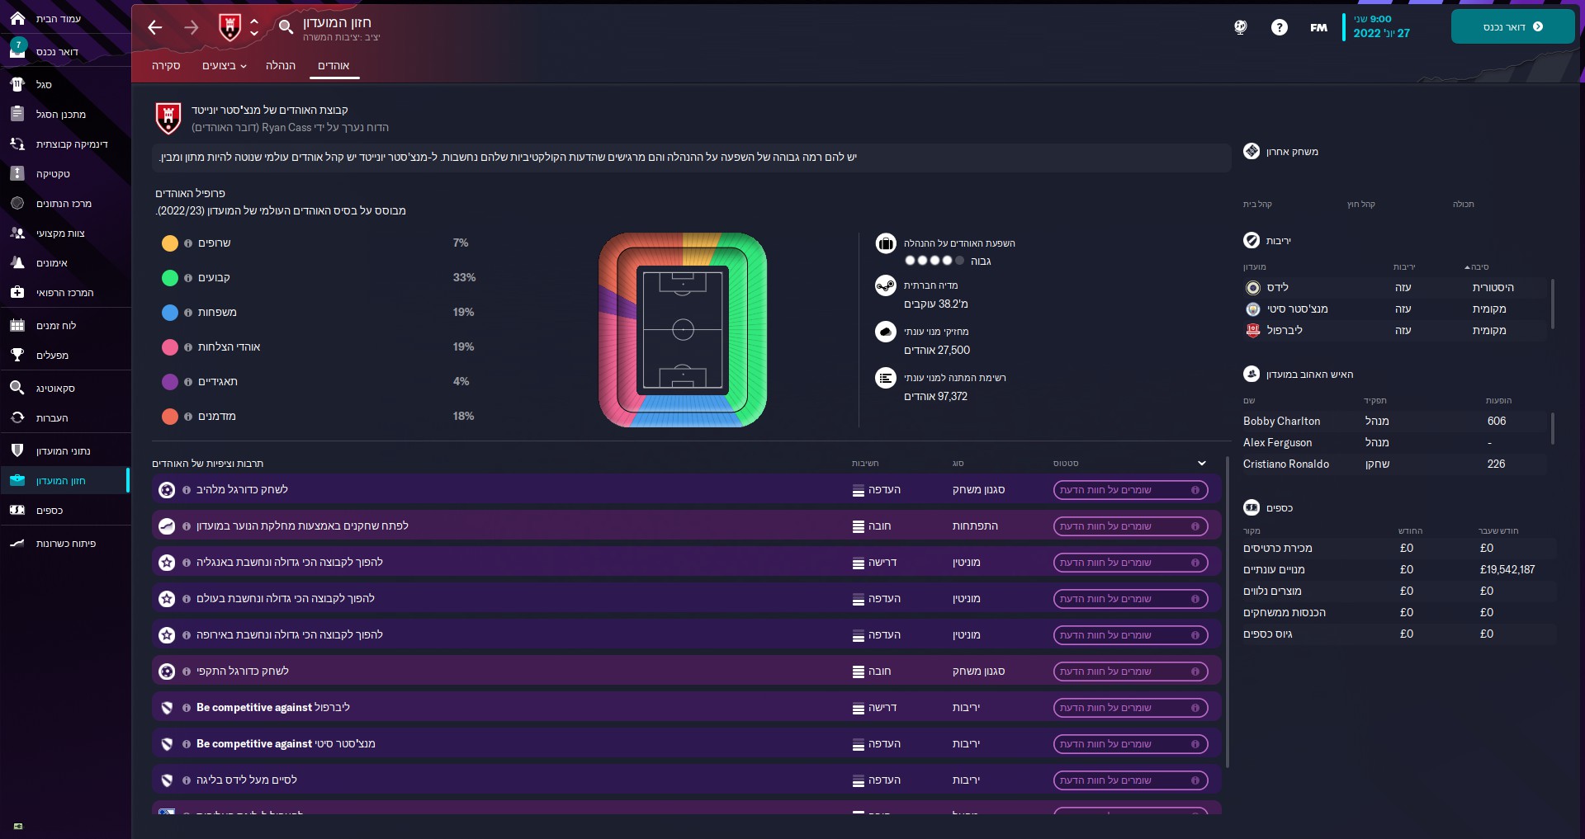Go back with the left arrow
Image resolution: width=1585 pixels, height=839 pixels.
click(154, 28)
